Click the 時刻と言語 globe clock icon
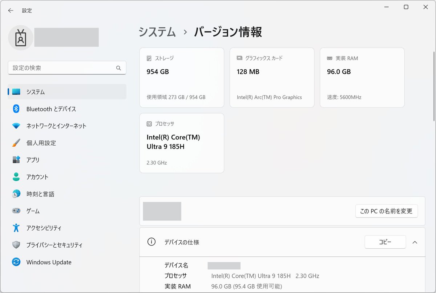This screenshot has height=293, width=436. (16, 194)
